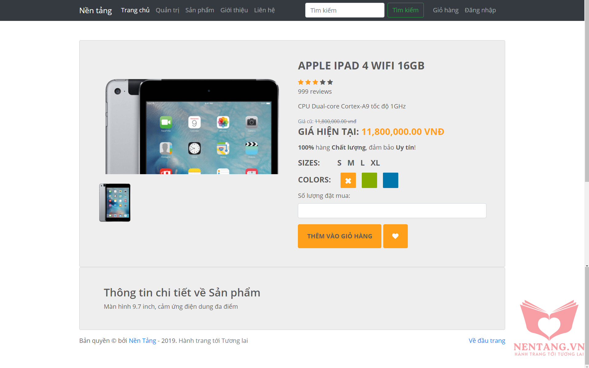This screenshot has width=589, height=368.
Task: Focus the Tìm kiếm search field
Action: pyautogui.click(x=345, y=10)
